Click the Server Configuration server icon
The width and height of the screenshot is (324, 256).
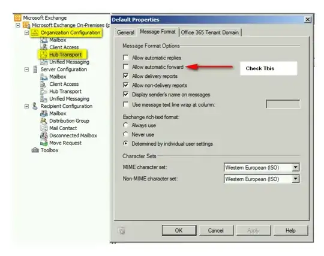coord(35,70)
